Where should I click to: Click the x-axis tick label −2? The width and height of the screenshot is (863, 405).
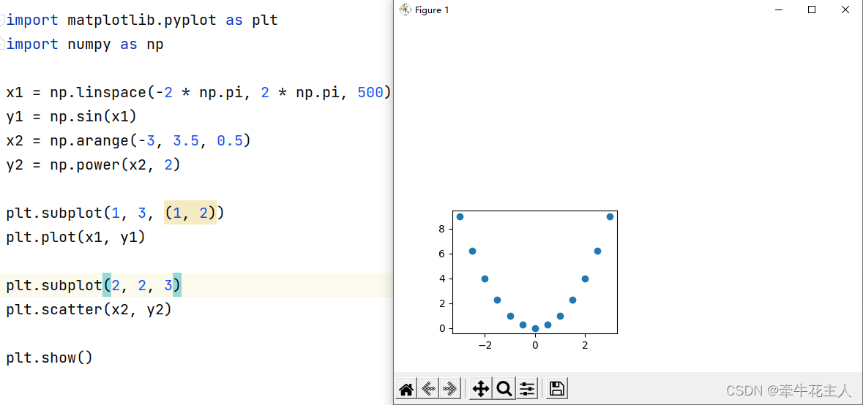pyautogui.click(x=485, y=345)
